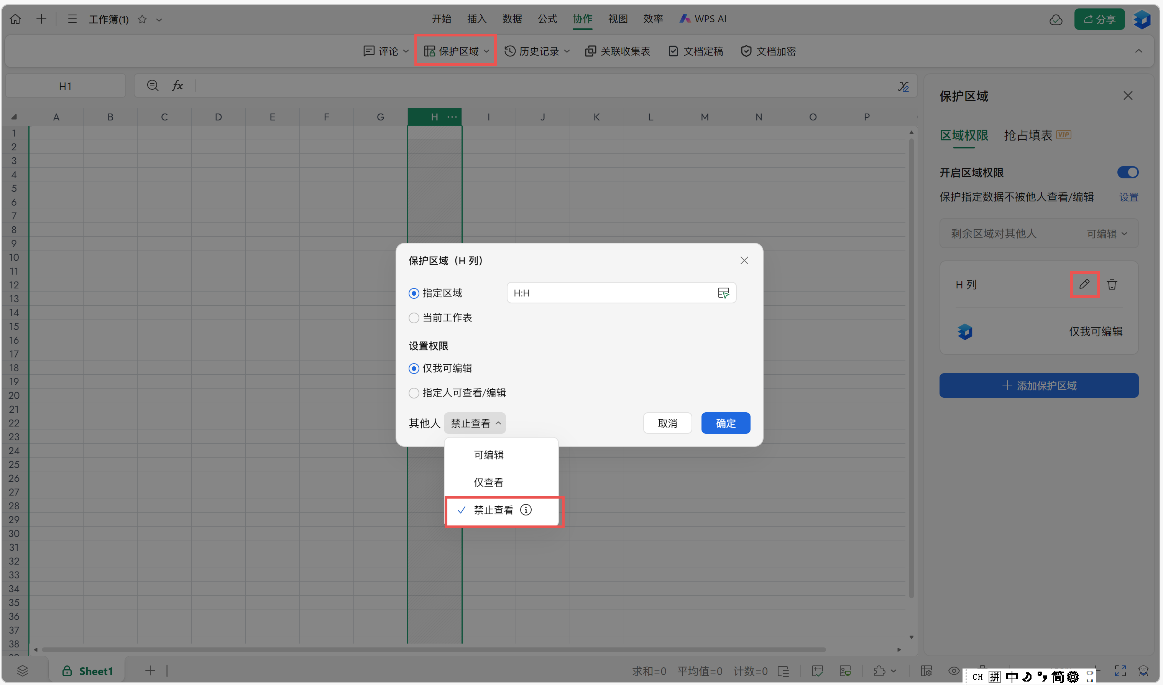Screen dimensions: 1163x685
Task: Click the info icon beside 禁止查看
Action: click(x=526, y=509)
